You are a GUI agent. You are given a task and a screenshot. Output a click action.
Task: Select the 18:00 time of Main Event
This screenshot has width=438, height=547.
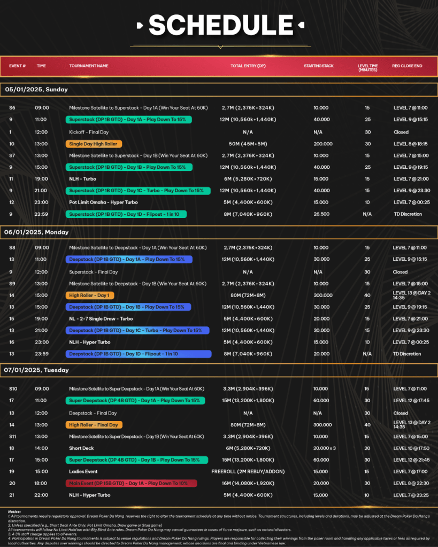pyautogui.click(x=41, y=483)
